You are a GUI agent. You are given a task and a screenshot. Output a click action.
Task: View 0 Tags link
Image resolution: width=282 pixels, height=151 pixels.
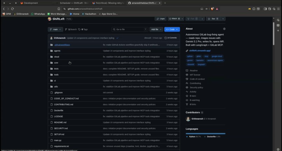[x=83, y=29]
